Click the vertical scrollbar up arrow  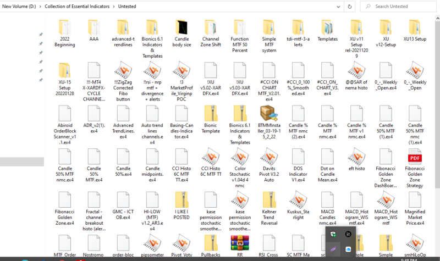coord(437,18)
